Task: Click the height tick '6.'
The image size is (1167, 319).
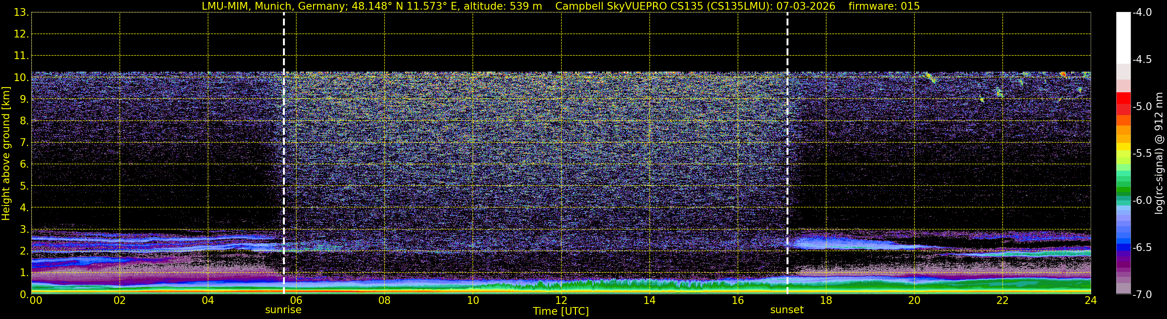Action: pyautogui.click(x=24, y=165)
